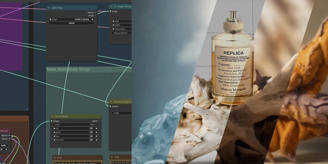Increase the blue value in ColorToMask
The width and height of the screenshot is (328, 164).
[x=97, y=136]
